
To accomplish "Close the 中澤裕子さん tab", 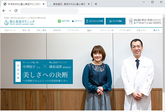I will (44, 4).
